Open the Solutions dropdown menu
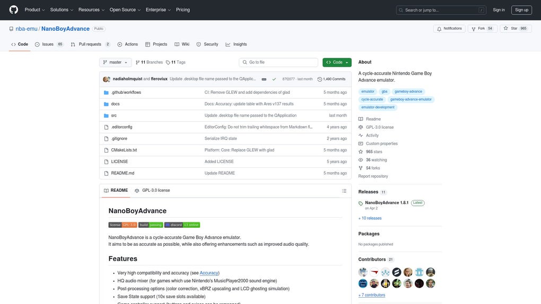Image resolution: width=541 pixels, height=304 pixels. click(62, 10)
